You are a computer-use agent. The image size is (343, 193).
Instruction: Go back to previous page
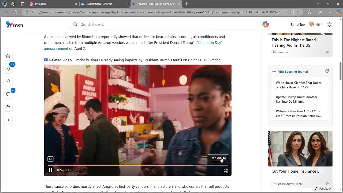click(x=6, y=12)
